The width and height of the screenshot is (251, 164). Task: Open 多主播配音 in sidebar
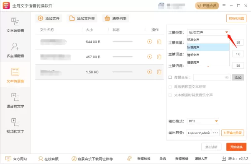pos(15,50)
